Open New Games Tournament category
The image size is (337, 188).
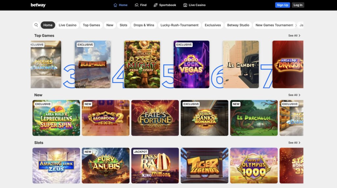[x=274, y=25]
